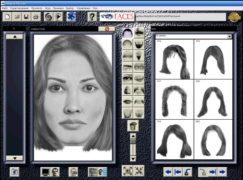
Task: Open a file with the folder icon
Action: click(x=17, y=16)
